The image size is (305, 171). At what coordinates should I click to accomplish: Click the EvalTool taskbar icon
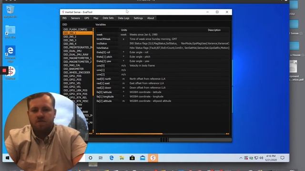tap(153, 158)
